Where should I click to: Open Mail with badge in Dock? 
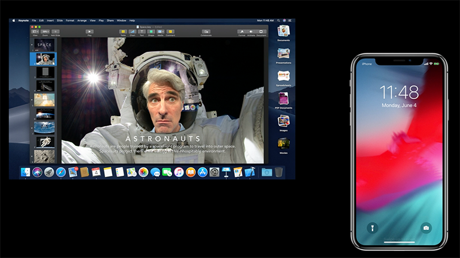(73, 172)
